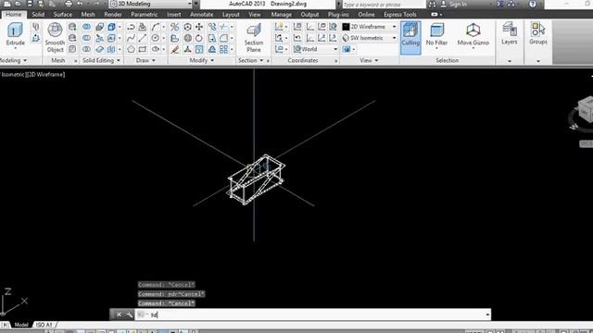The width and height of the screenshot is (593, 333).
Task: Select the solid Subtract tool
Action: tap(86, 38)
